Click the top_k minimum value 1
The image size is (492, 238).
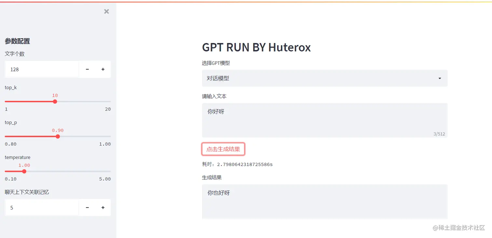tap(6, 109)
